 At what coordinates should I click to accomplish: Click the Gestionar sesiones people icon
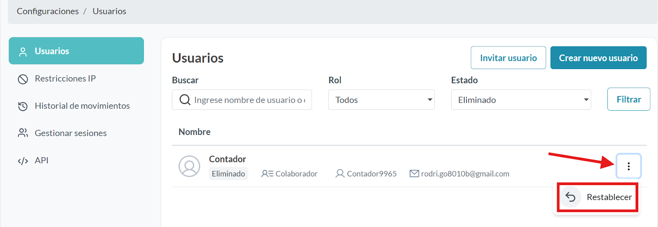coord(23,133)
